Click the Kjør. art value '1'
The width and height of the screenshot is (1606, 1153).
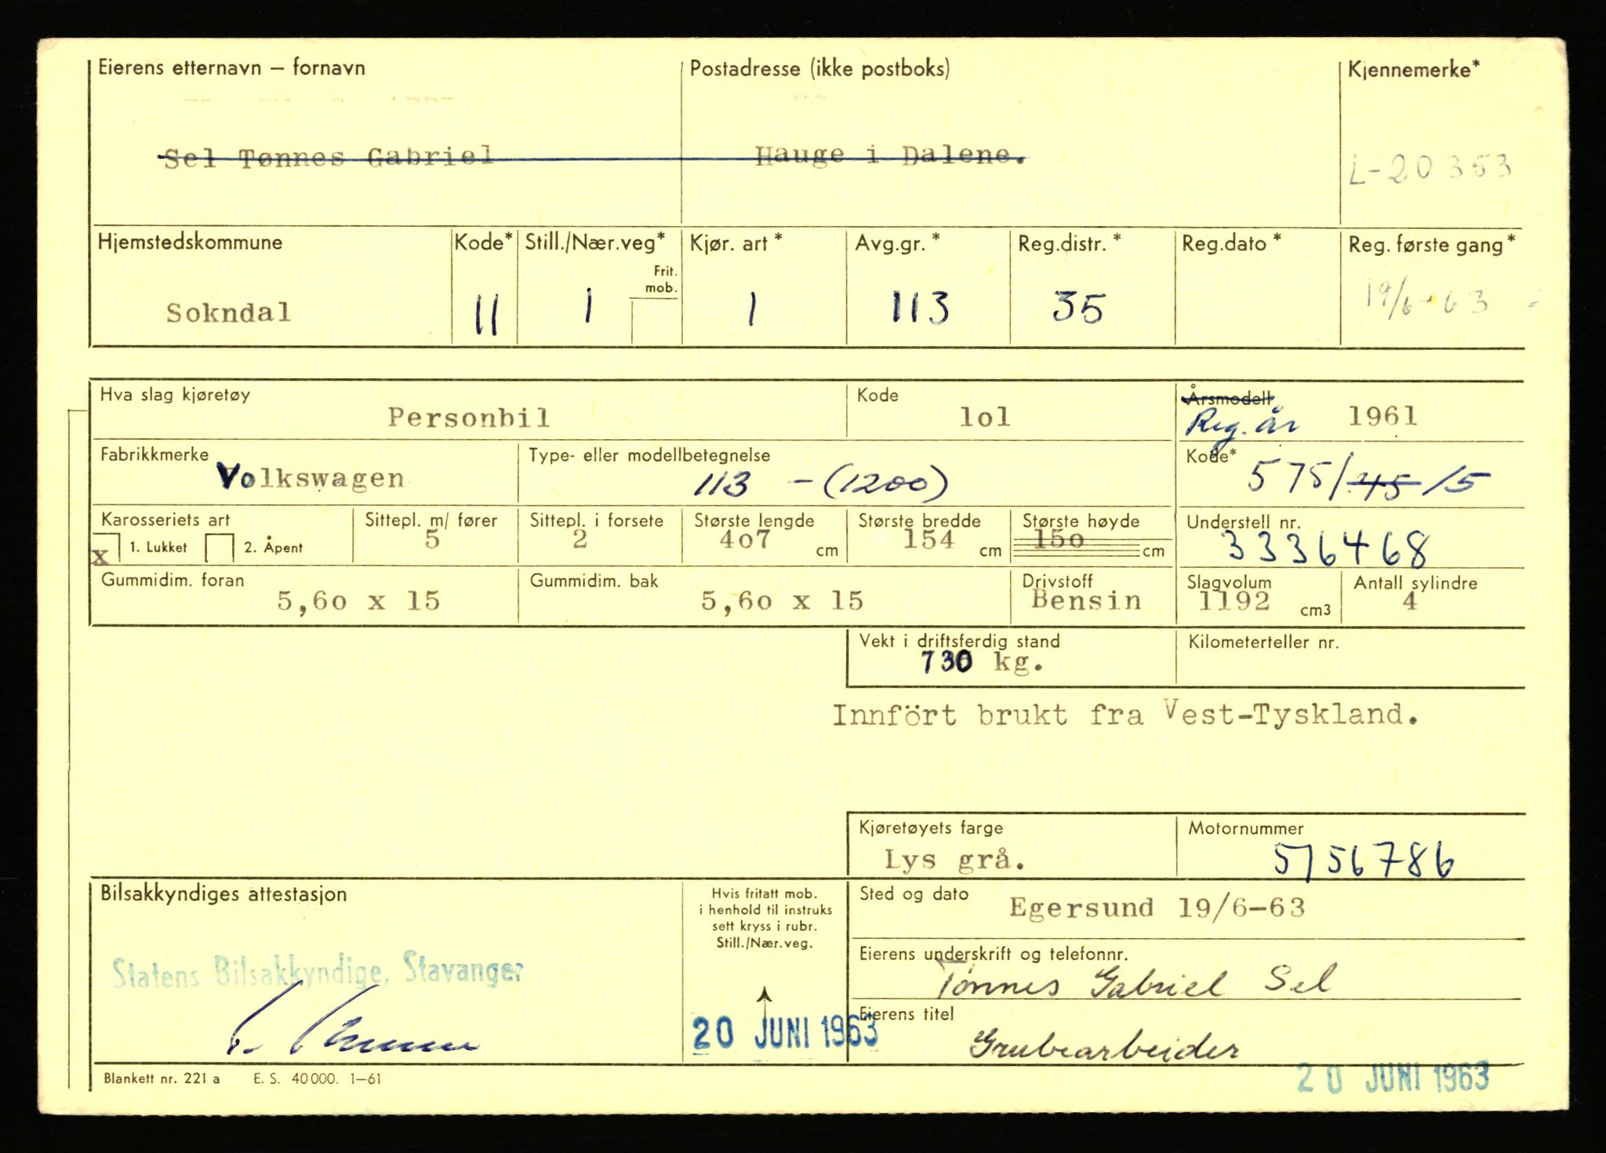click(x=751, y=308)
